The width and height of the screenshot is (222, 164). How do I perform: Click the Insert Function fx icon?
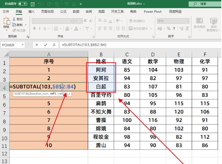pos(54,45)
